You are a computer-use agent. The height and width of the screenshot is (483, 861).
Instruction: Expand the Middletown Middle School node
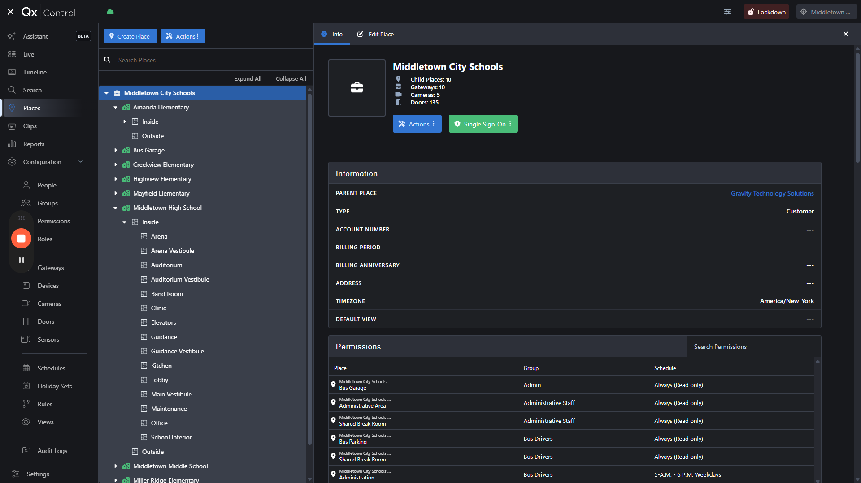tap(116, 466)
